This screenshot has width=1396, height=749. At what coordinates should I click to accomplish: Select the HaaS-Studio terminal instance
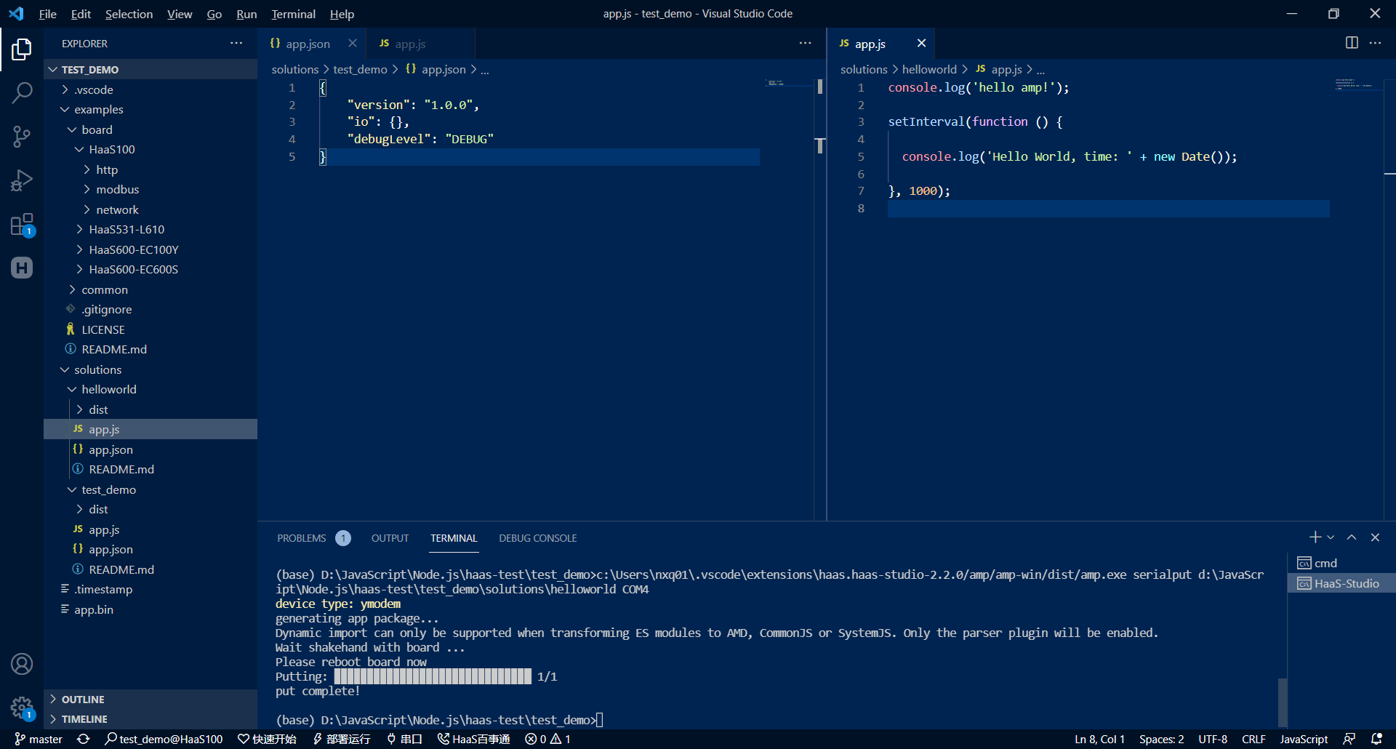[x=1341, y=583]
